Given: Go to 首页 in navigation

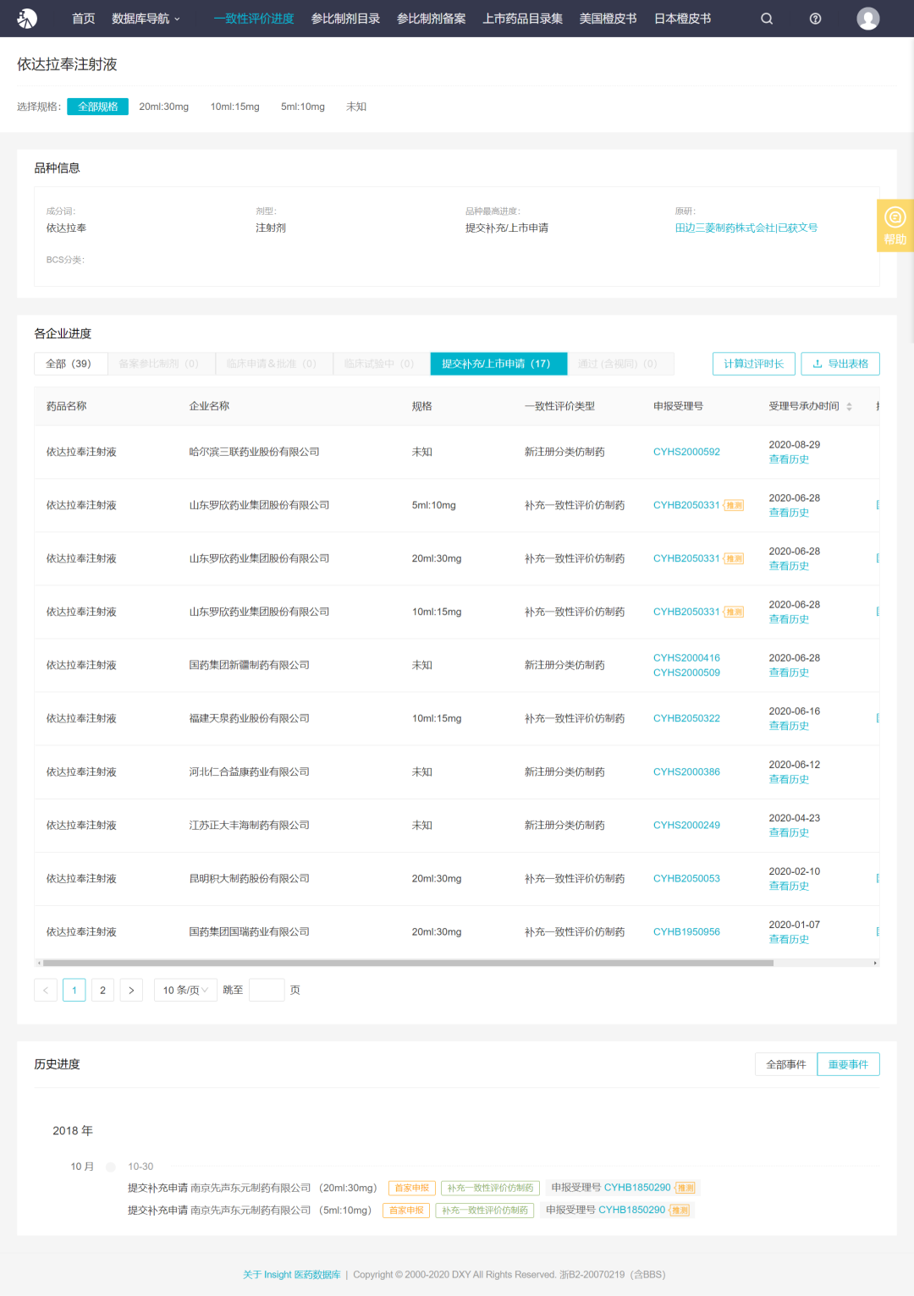Looking at the screenshot, I should [84, 19].
